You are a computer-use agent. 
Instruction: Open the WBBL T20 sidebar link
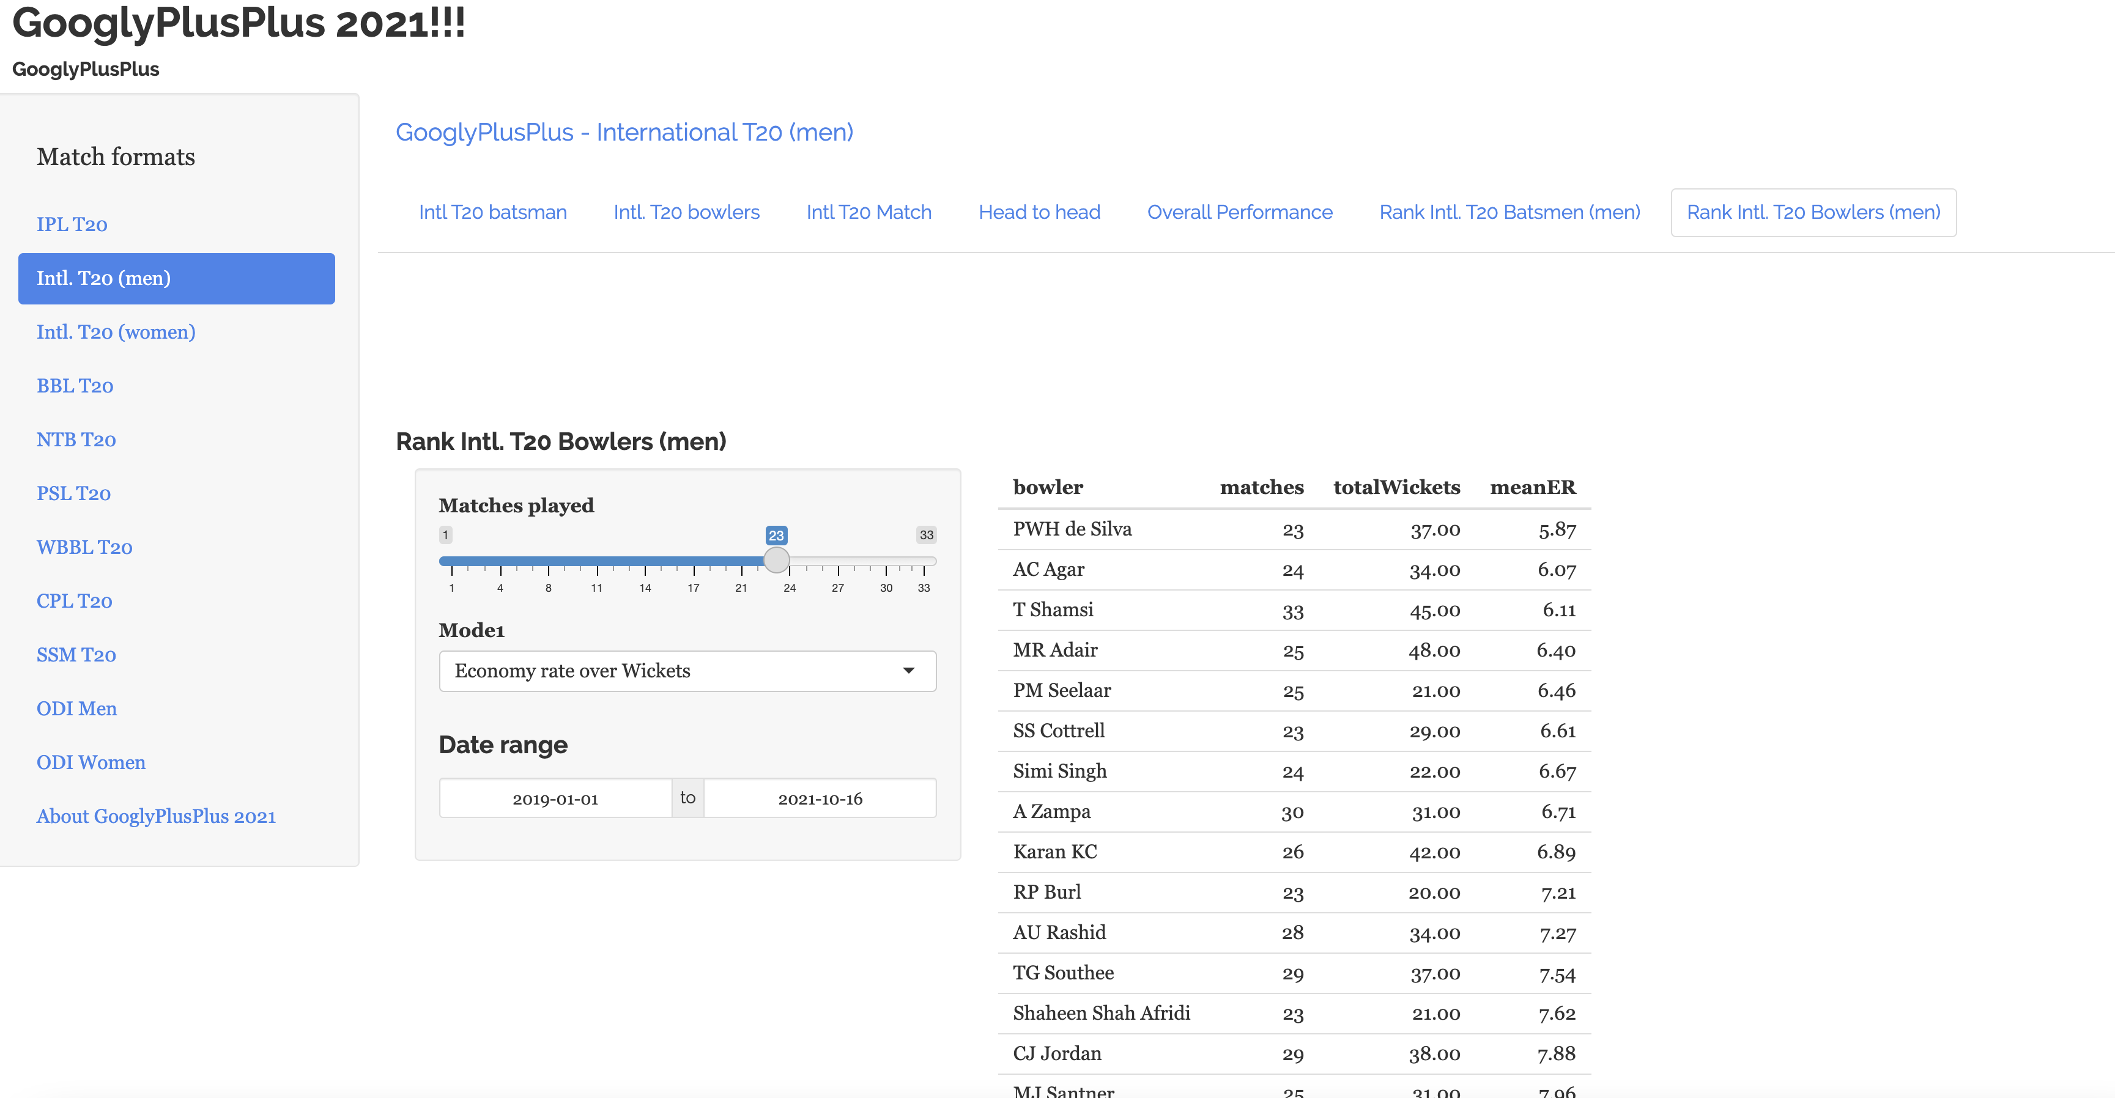[x=84, y=547]
